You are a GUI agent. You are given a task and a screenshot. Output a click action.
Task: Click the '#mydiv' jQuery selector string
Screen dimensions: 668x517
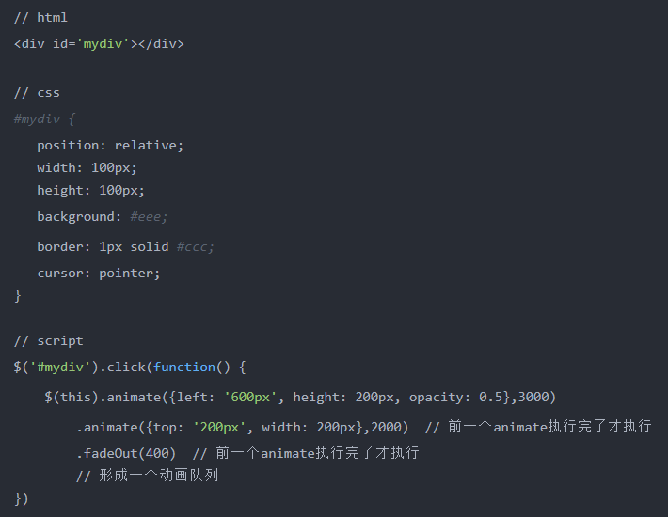[60, 368]
